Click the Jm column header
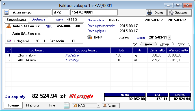The height and width of the screenshot is (111, 195). pos(140,50)
